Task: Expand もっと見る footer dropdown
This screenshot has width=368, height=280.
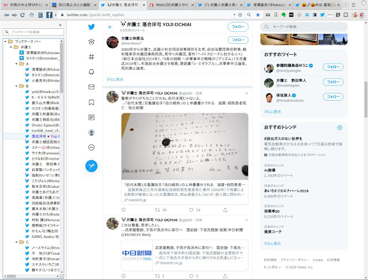Action: coord(272,267)
